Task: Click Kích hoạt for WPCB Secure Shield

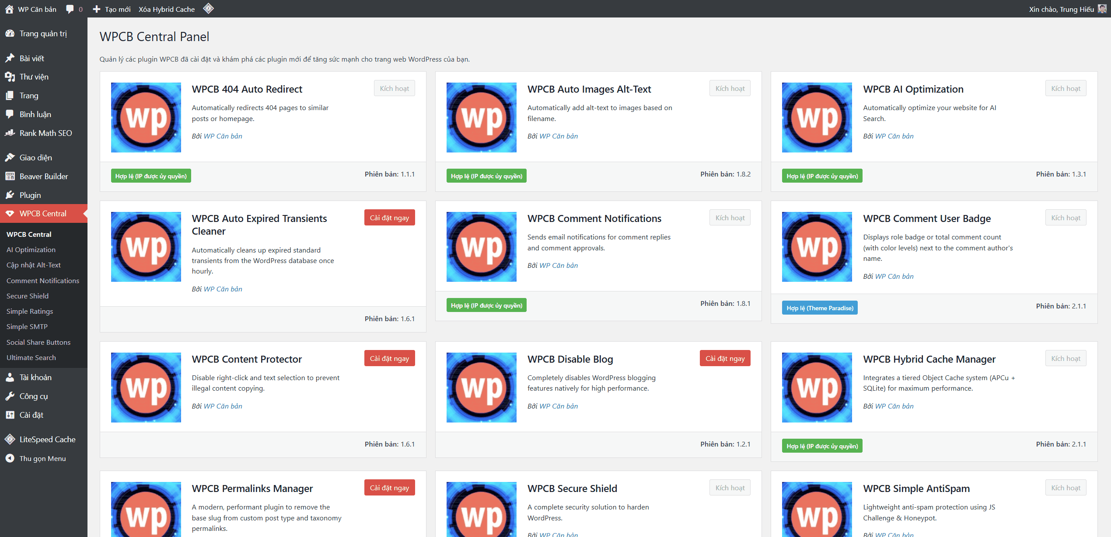Action: click(730, 488)
